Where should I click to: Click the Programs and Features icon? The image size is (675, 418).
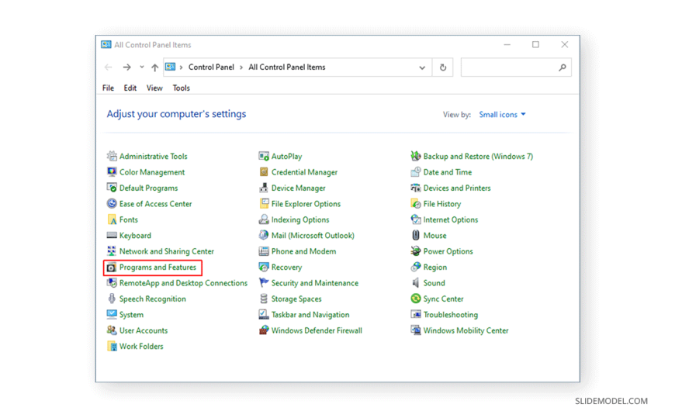[x=112, y=268]
